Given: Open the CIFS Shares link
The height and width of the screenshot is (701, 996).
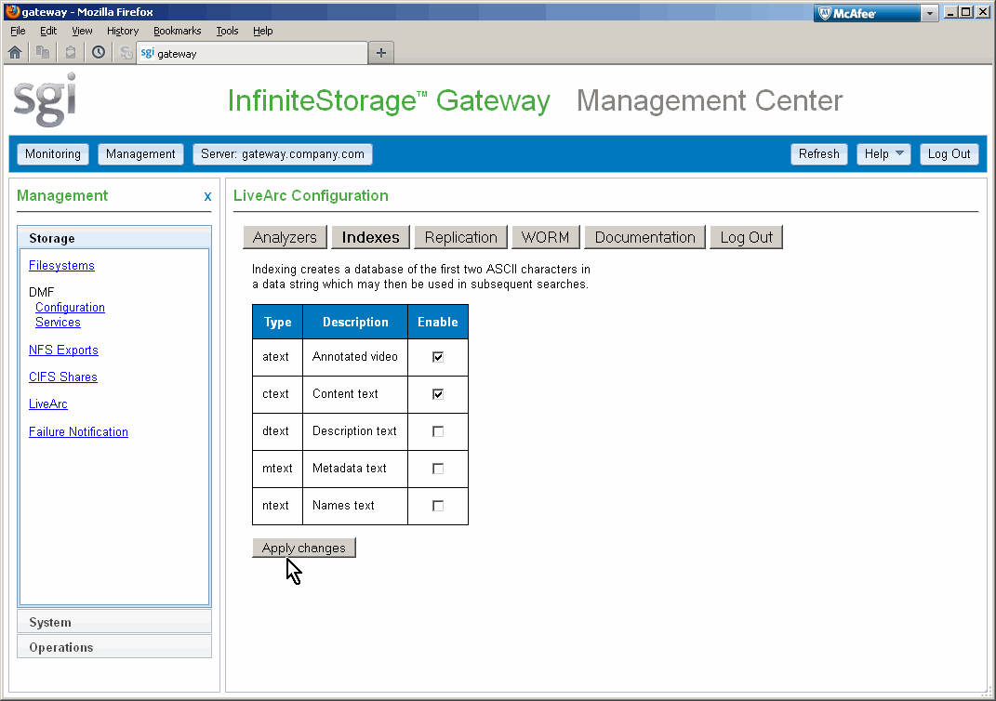Looking at the screenshot, I should point(63,377).
